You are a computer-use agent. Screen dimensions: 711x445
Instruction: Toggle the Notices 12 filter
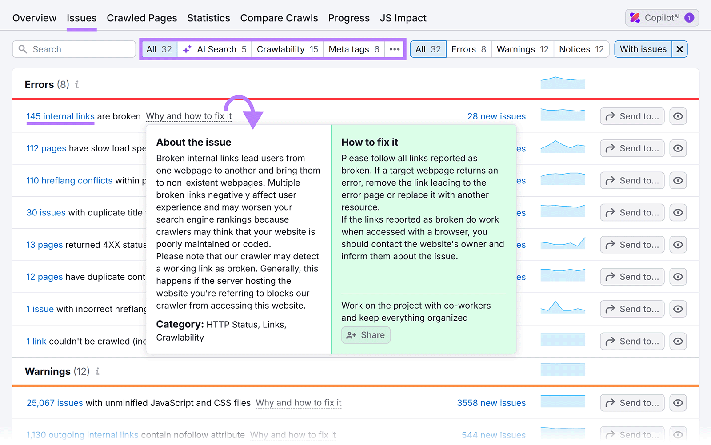[581, 49]
